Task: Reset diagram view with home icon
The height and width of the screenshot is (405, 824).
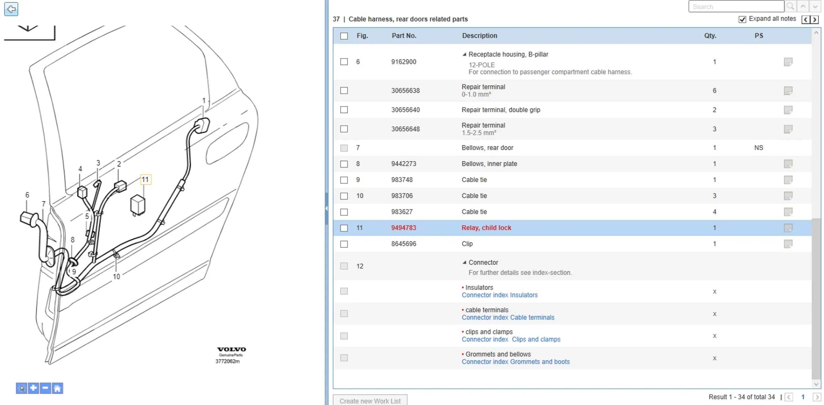Action: click(57, 388)
